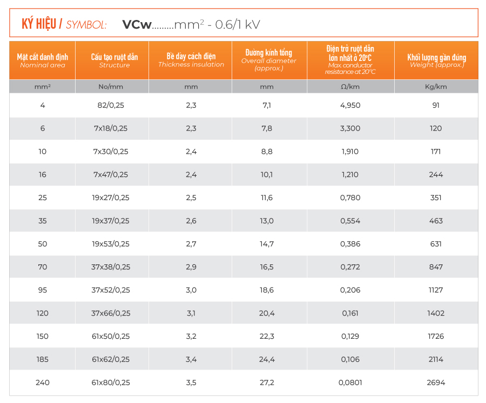Click structure value 7x47/0,25
Viewport: 486px width, 403px height.
click(111, 174)
